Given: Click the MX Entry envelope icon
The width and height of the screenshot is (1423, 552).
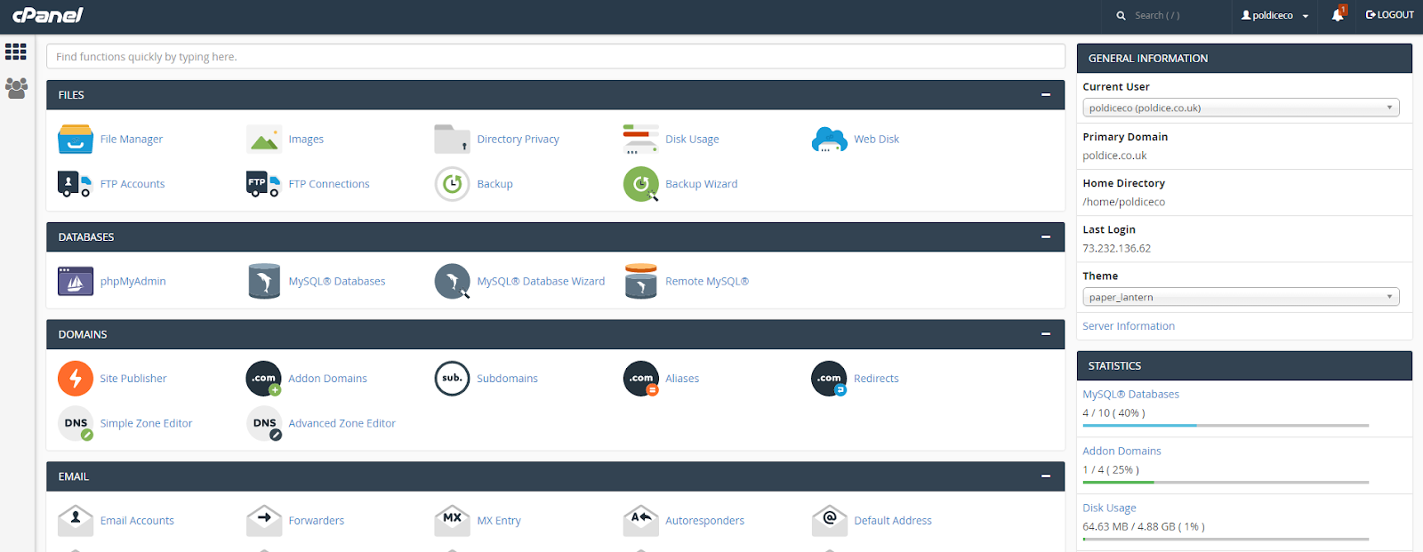Looking at the screenshot, I should (452, 521).
